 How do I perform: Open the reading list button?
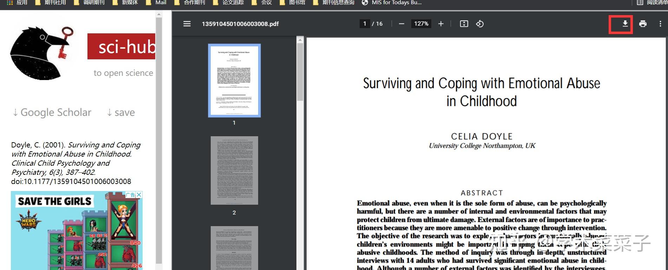653,2
